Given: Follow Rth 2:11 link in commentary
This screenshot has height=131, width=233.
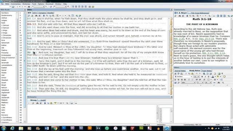Looking at the screenshot, I should [x=208, y=53].
